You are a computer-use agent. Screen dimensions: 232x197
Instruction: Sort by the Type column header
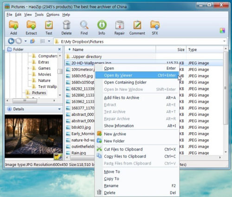pyautogui.click(x=205, y=49)
